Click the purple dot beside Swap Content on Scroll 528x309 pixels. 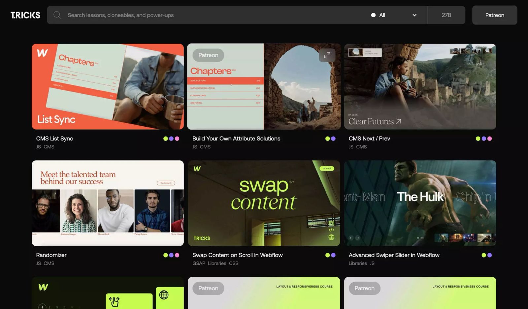[333, 255]
